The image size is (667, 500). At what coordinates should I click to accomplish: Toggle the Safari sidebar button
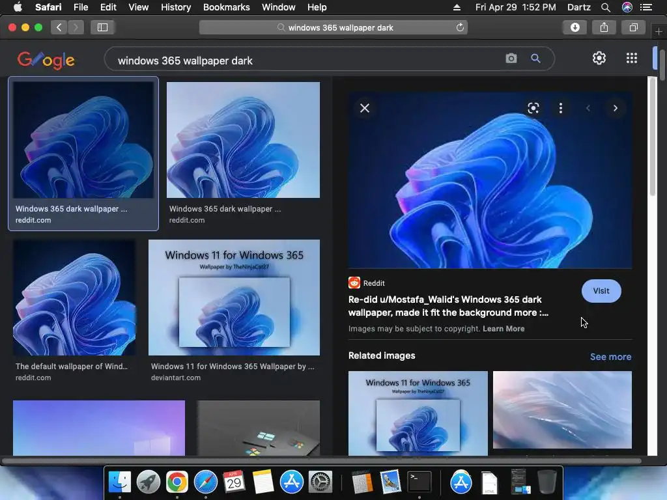click(102, 27)
